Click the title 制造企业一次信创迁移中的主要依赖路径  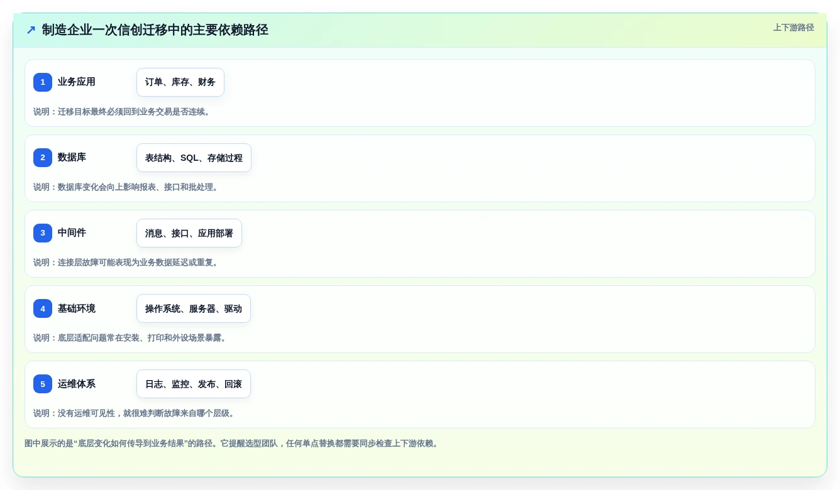pos(155,30)
